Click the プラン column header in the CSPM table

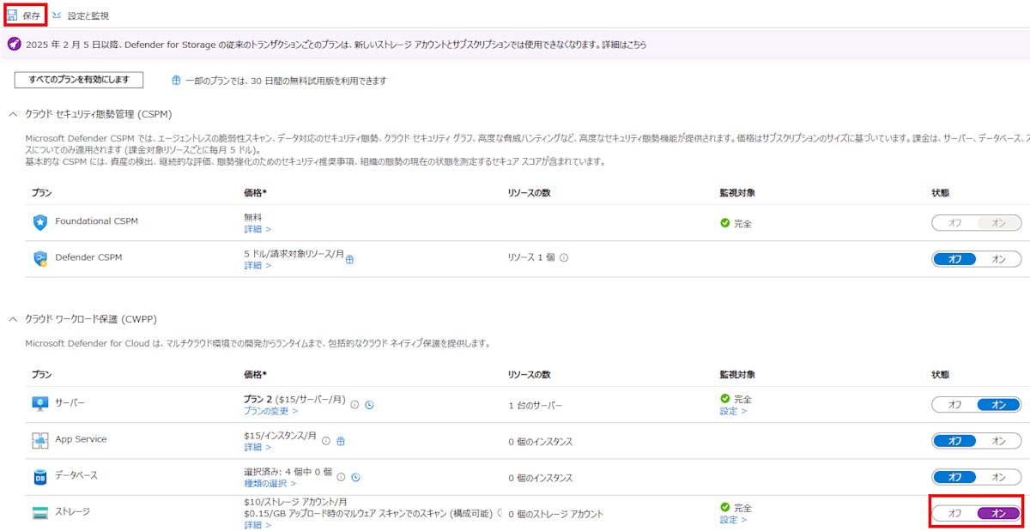point(42,193)
